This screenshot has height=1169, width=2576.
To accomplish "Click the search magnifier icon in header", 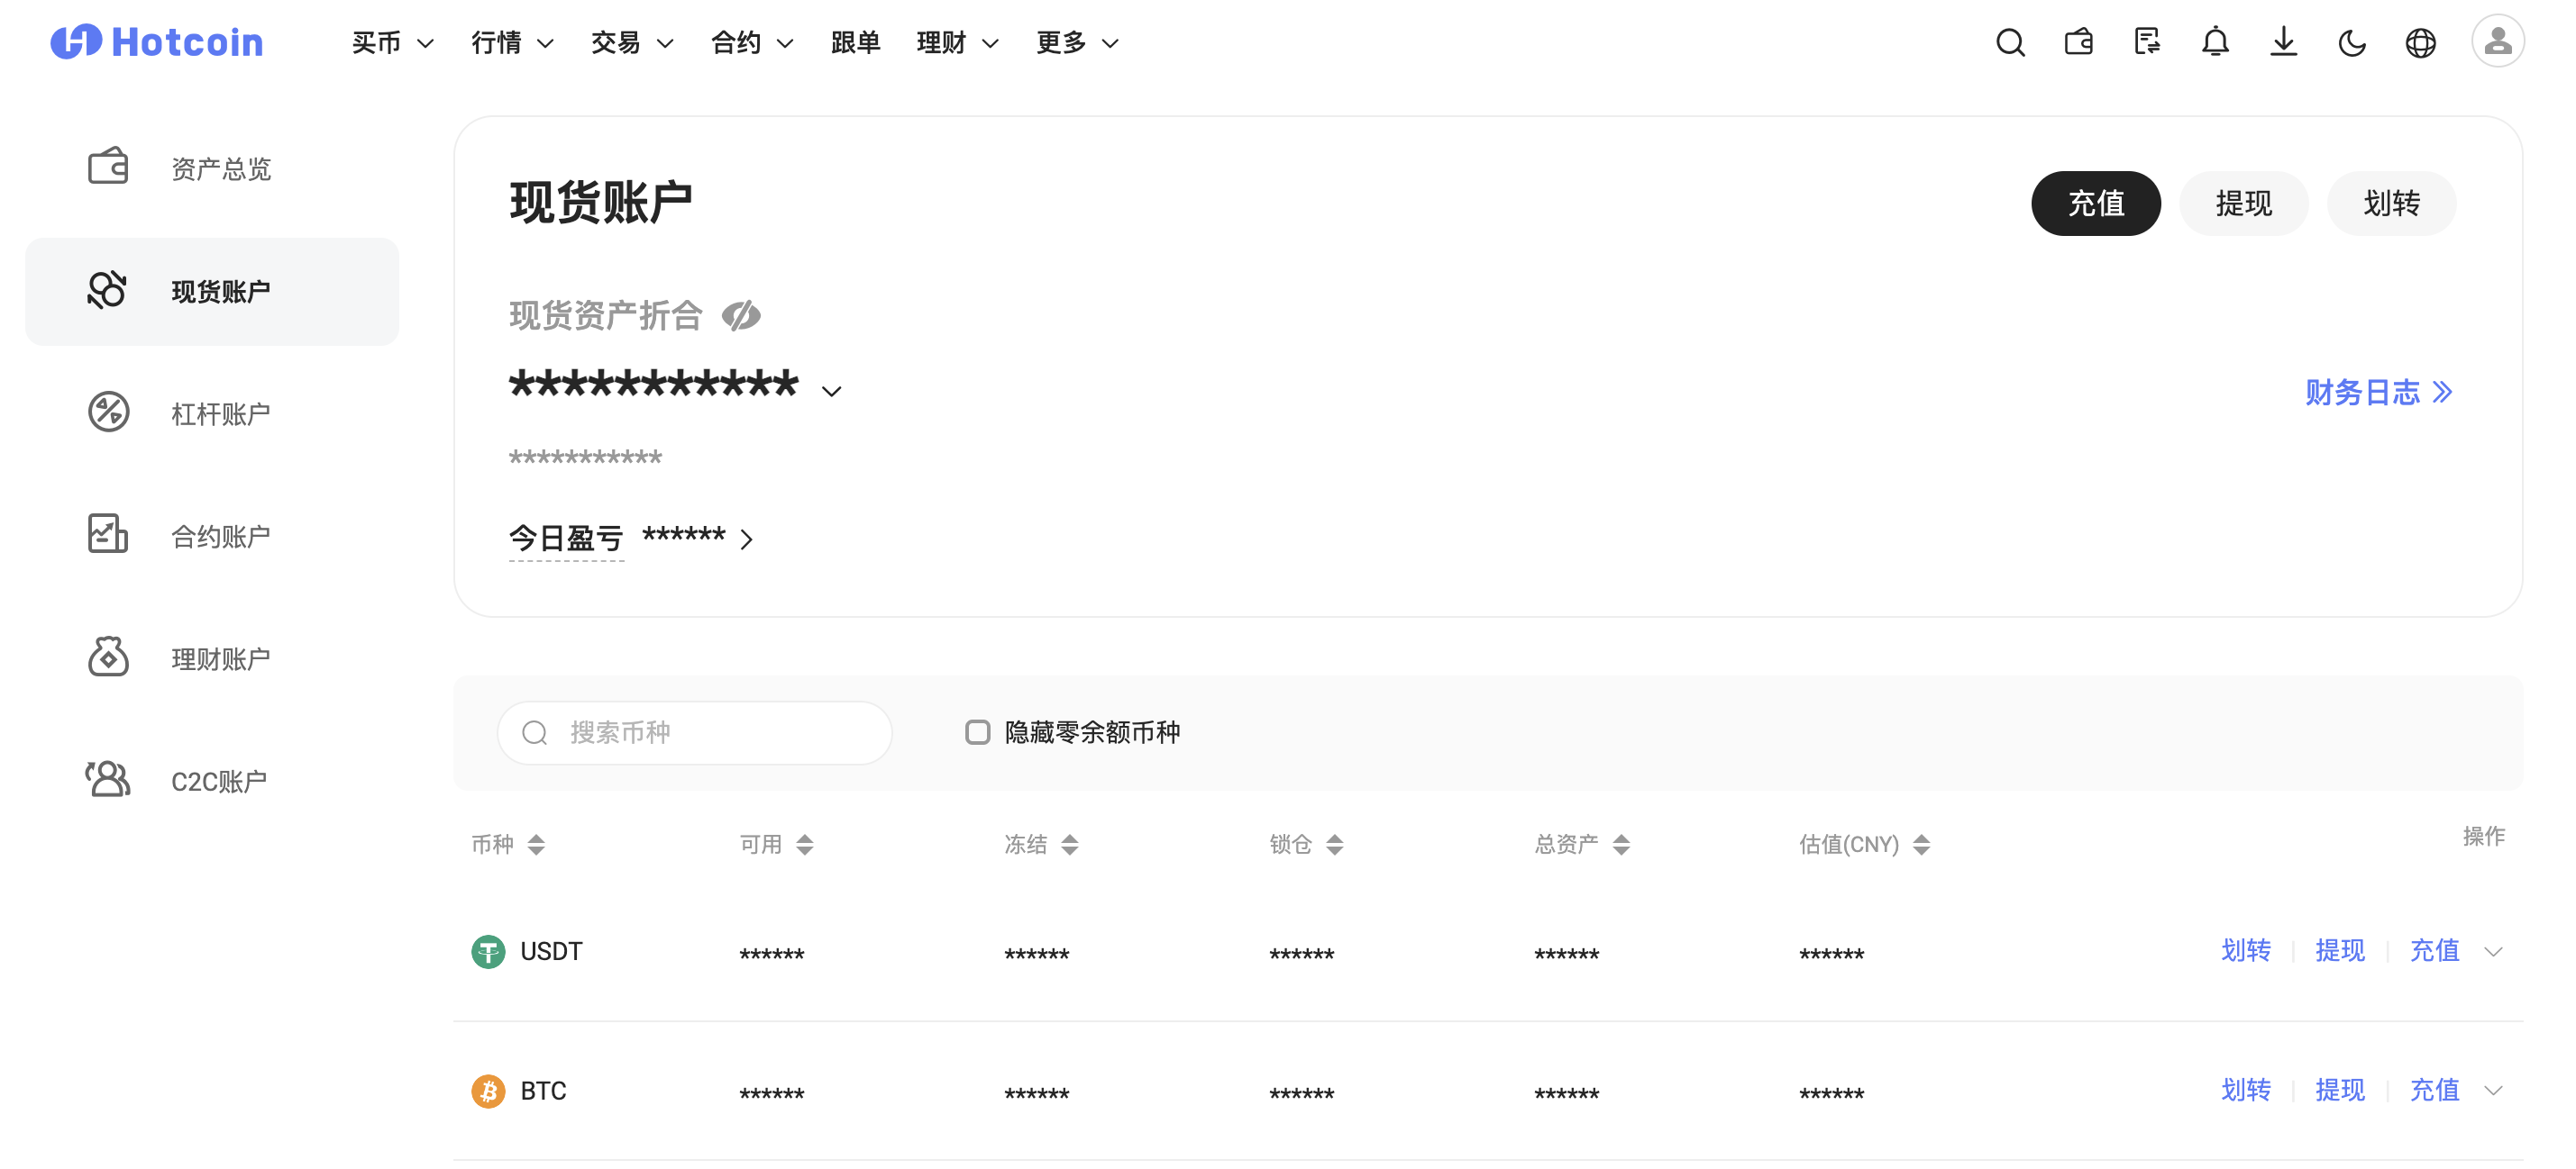I will click(x=2010, y=43).
